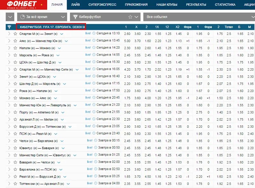Select total under 2.40 for ПСЖ — Реал М
Screen dimensions: 255x188
(x=251, y=134)
